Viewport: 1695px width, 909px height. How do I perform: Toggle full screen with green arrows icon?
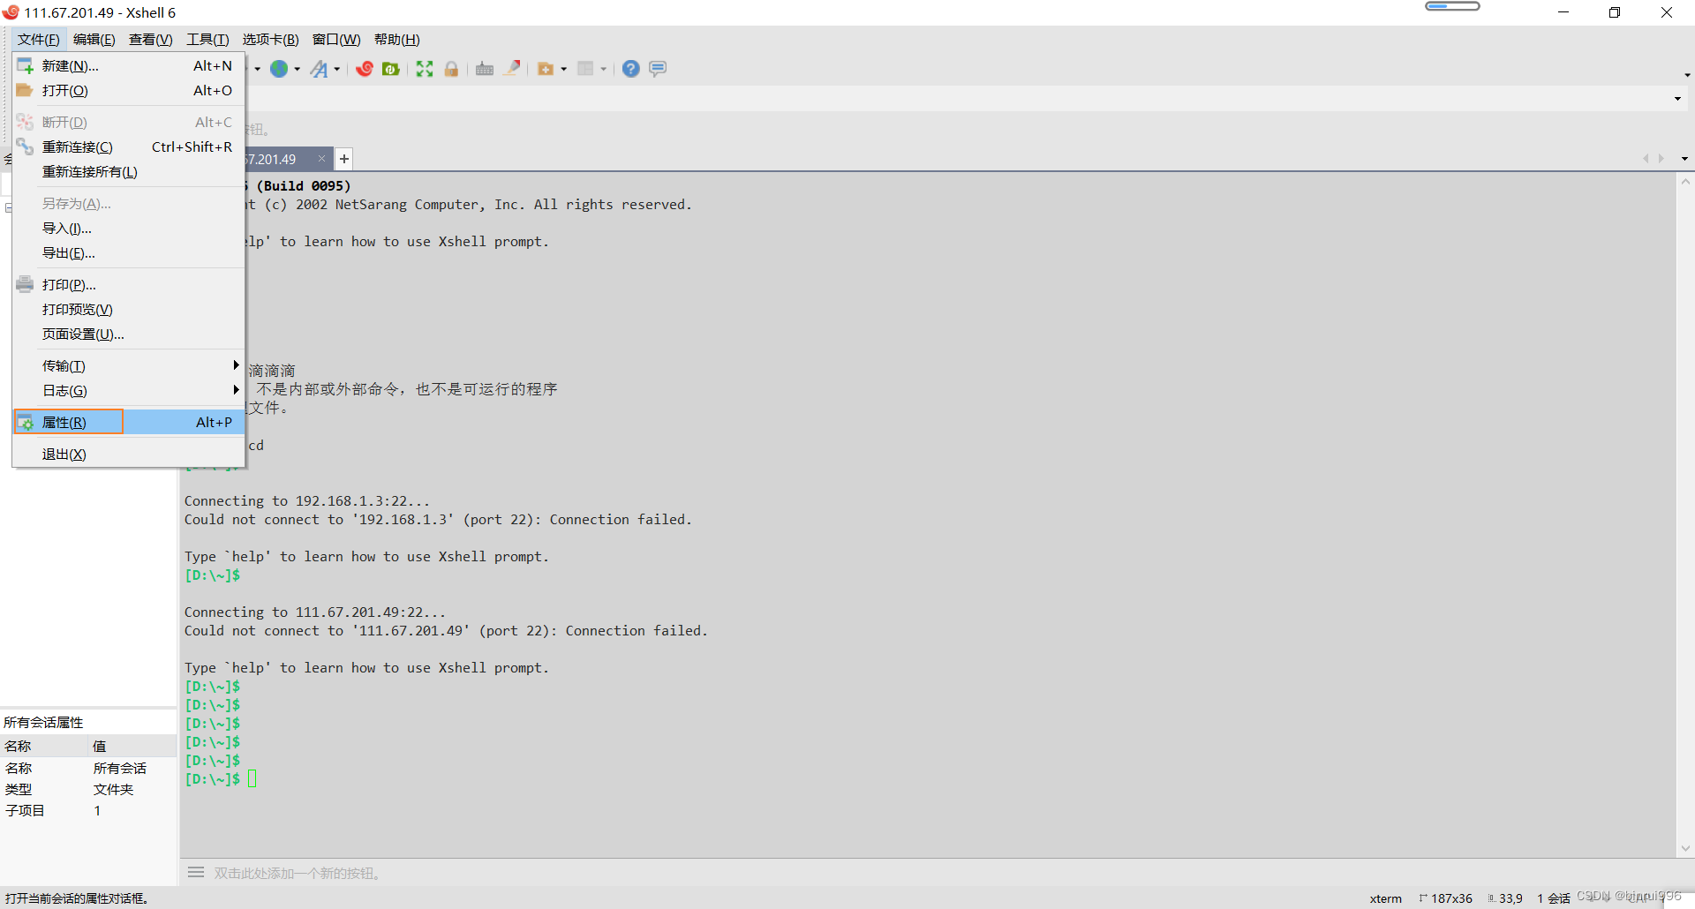pos(425,69)
